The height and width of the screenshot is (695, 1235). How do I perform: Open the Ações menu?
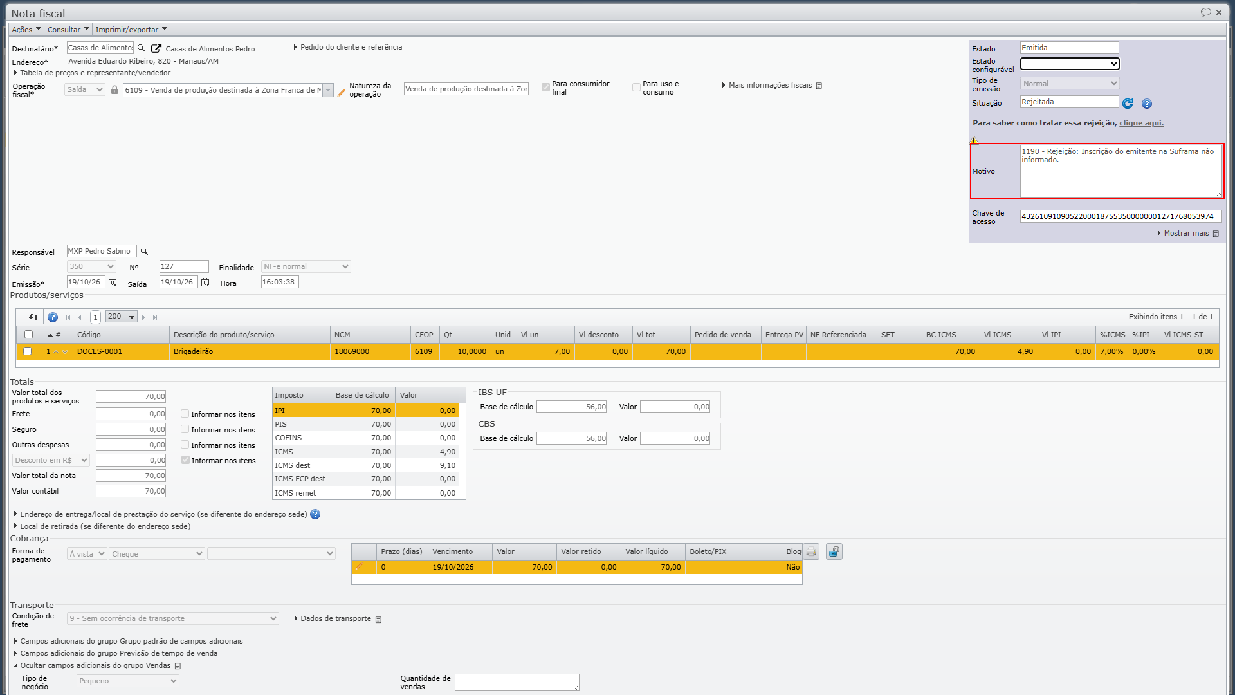point(26,29)
